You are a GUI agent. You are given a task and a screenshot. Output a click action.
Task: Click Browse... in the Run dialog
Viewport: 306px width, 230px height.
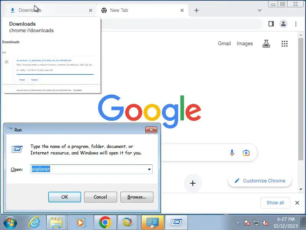tap(137, 197)
